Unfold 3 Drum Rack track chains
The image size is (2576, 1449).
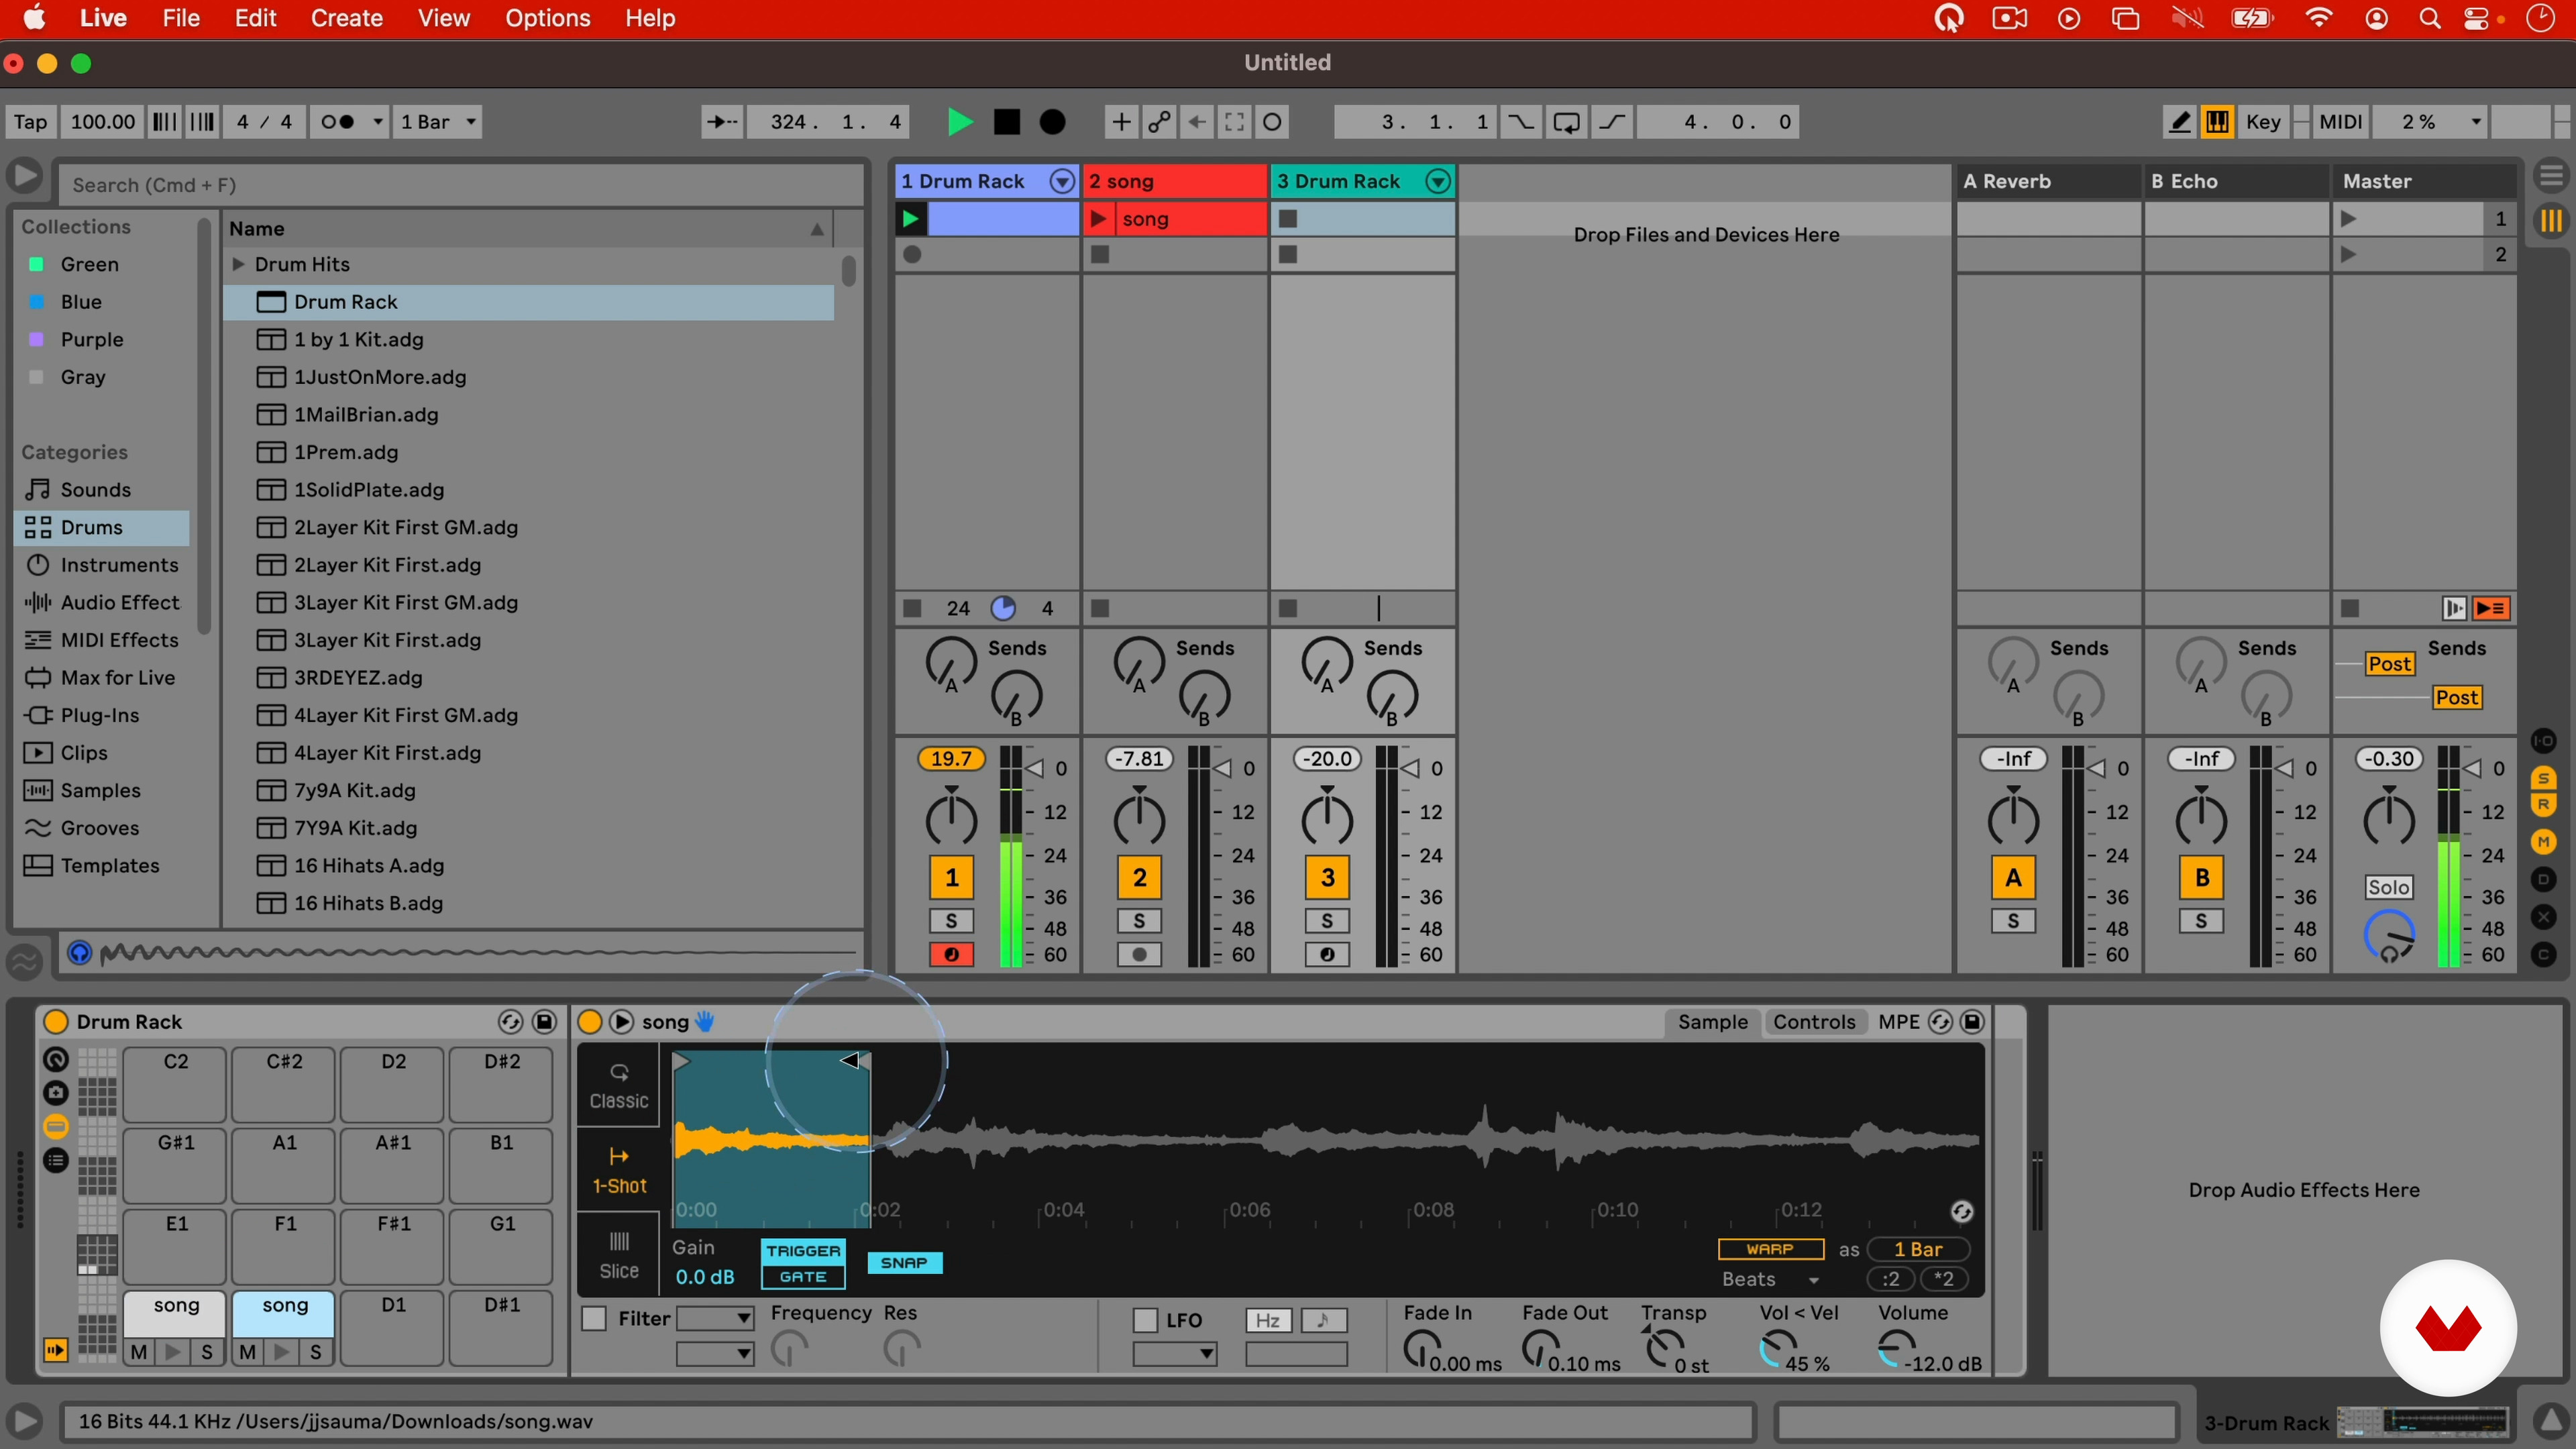[1438, 181]
